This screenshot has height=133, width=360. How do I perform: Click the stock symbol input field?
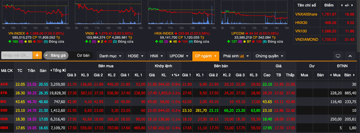[17, 55]
